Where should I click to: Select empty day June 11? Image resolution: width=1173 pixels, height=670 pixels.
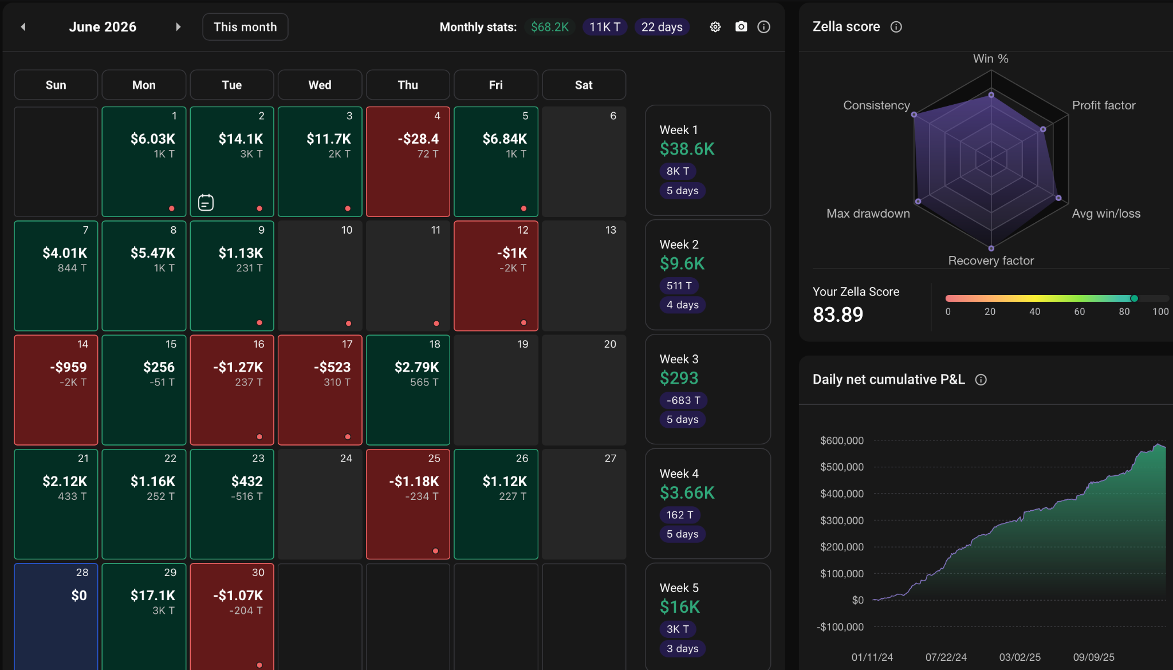[408, 276]
